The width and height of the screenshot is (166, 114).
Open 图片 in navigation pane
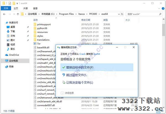pos(13,40)
